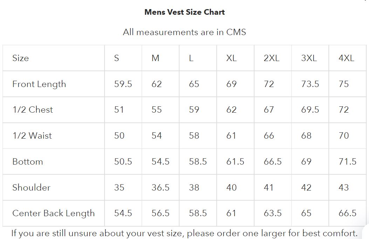Select Center Back Length value for 4XL

tap(347, 213)
